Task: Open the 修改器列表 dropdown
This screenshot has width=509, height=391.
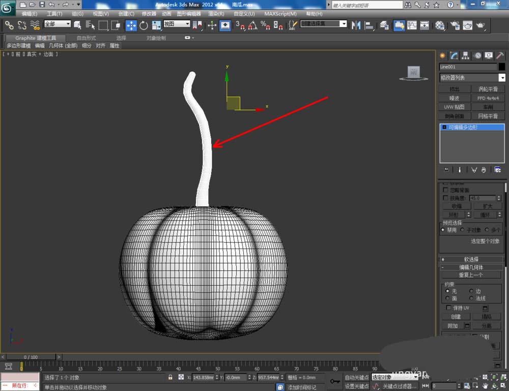Action: tap(502, 77)
